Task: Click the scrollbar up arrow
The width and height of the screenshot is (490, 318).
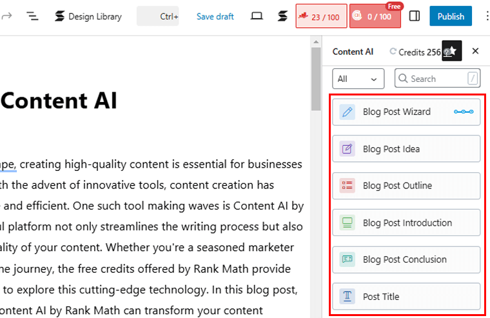Action: click(x=316, y=41)
